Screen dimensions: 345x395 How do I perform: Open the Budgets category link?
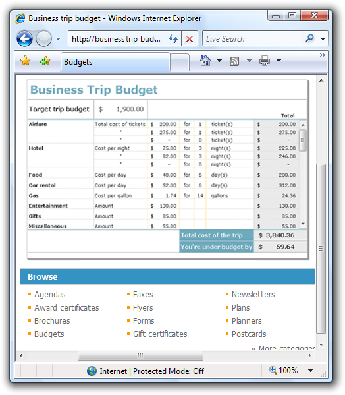49,334
